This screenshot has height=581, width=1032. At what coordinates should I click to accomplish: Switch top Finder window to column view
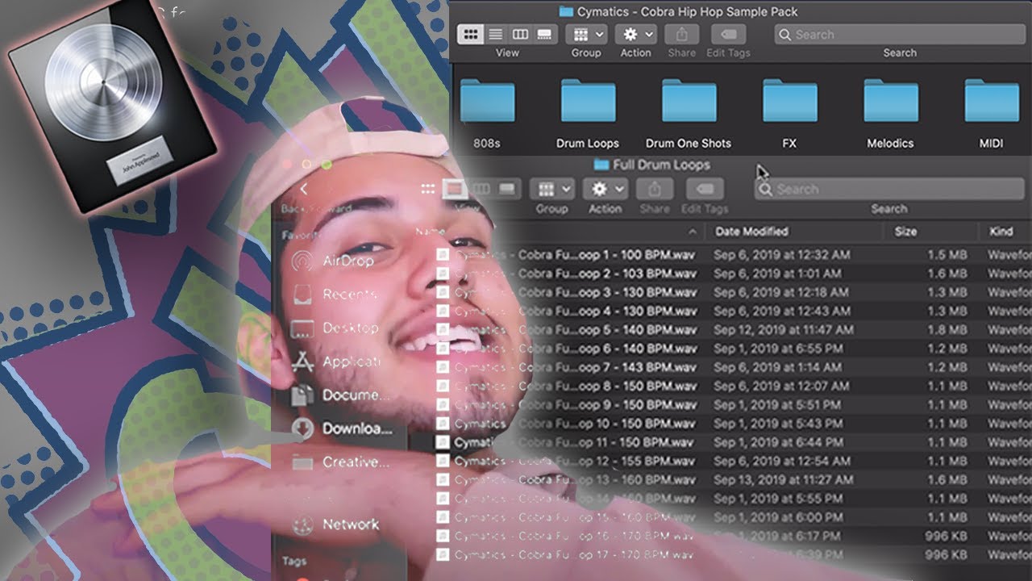tap(520, 34)
